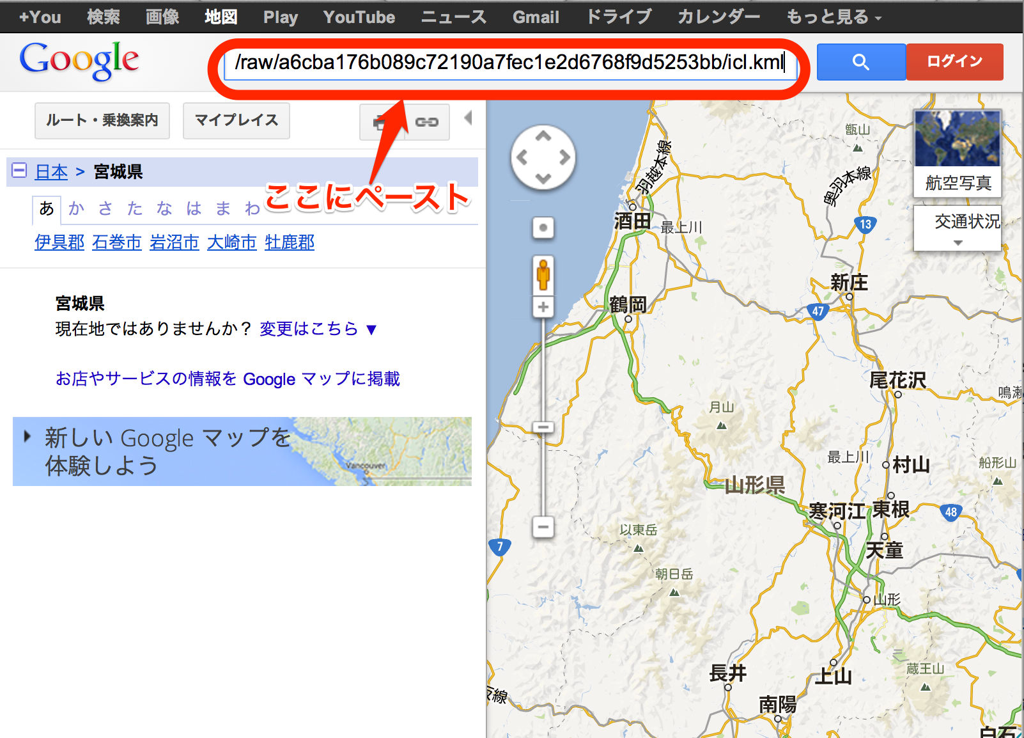Select the ま kana tab
This screenshot has height=738, width=1024.
[x=223, y=208]
